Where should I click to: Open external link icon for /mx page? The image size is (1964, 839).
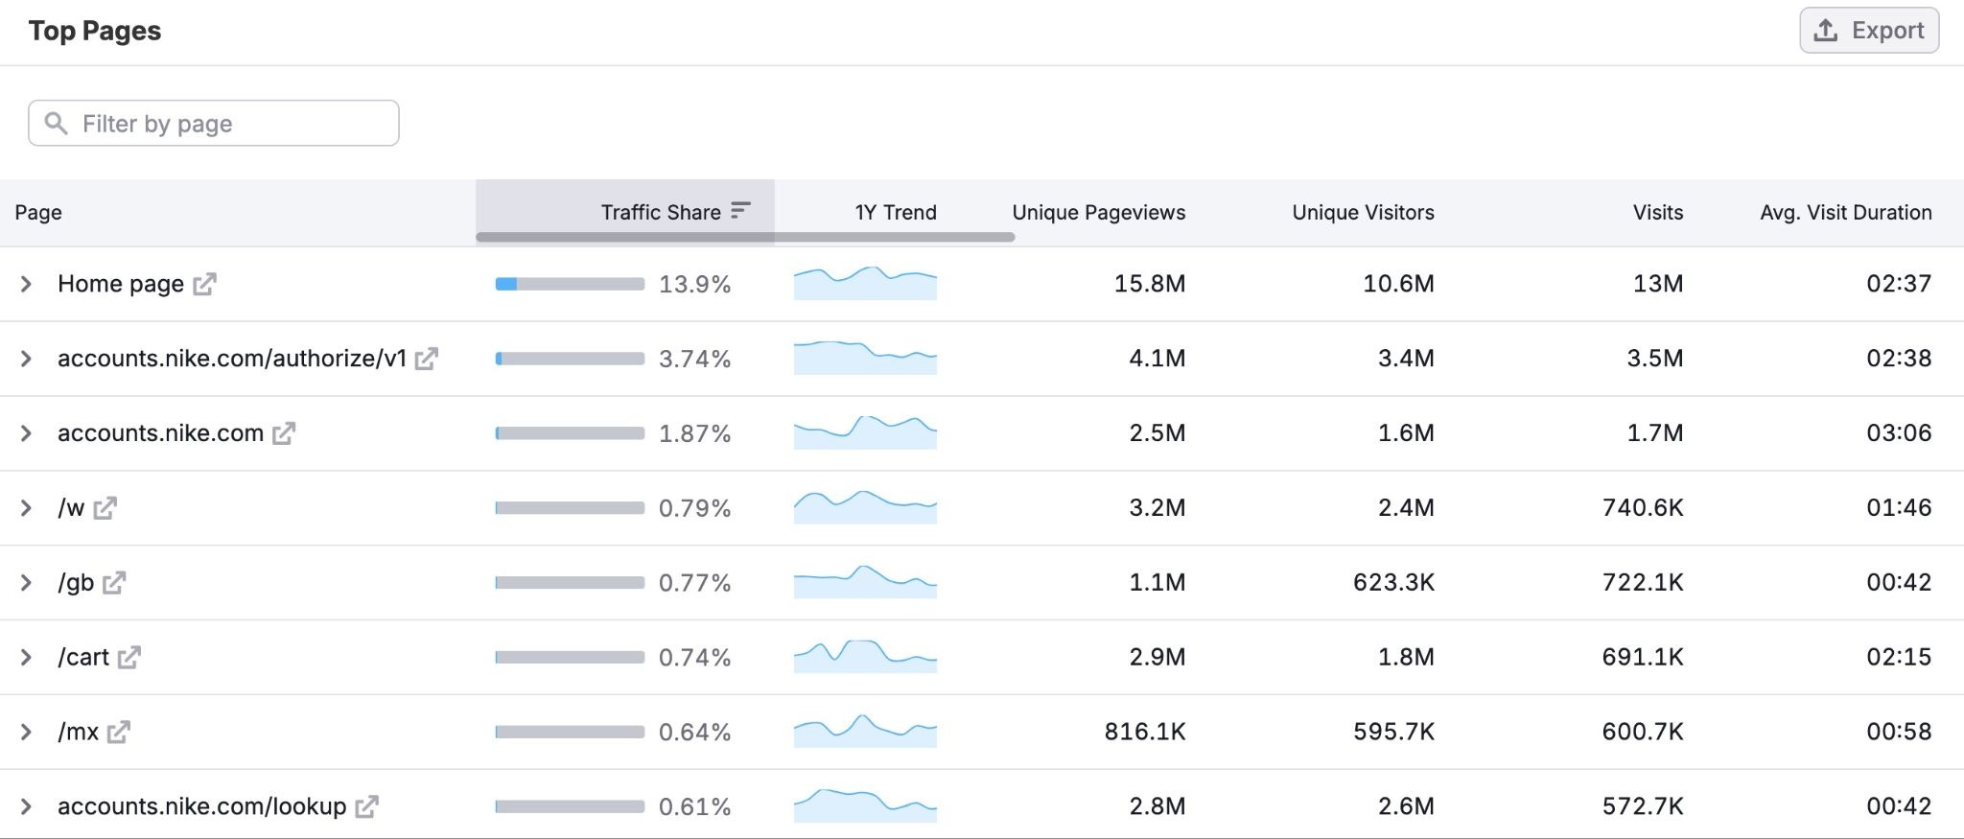(119, 733)
